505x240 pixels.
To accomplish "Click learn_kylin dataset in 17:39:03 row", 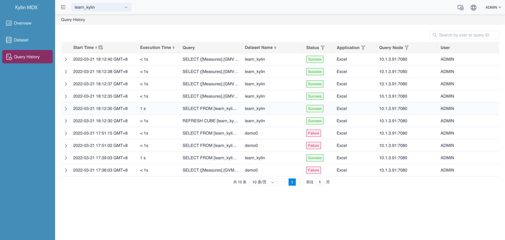I will click(x=255, y=158).
